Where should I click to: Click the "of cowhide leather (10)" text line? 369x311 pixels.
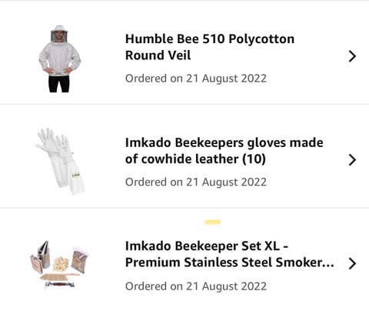coord(195,159)
